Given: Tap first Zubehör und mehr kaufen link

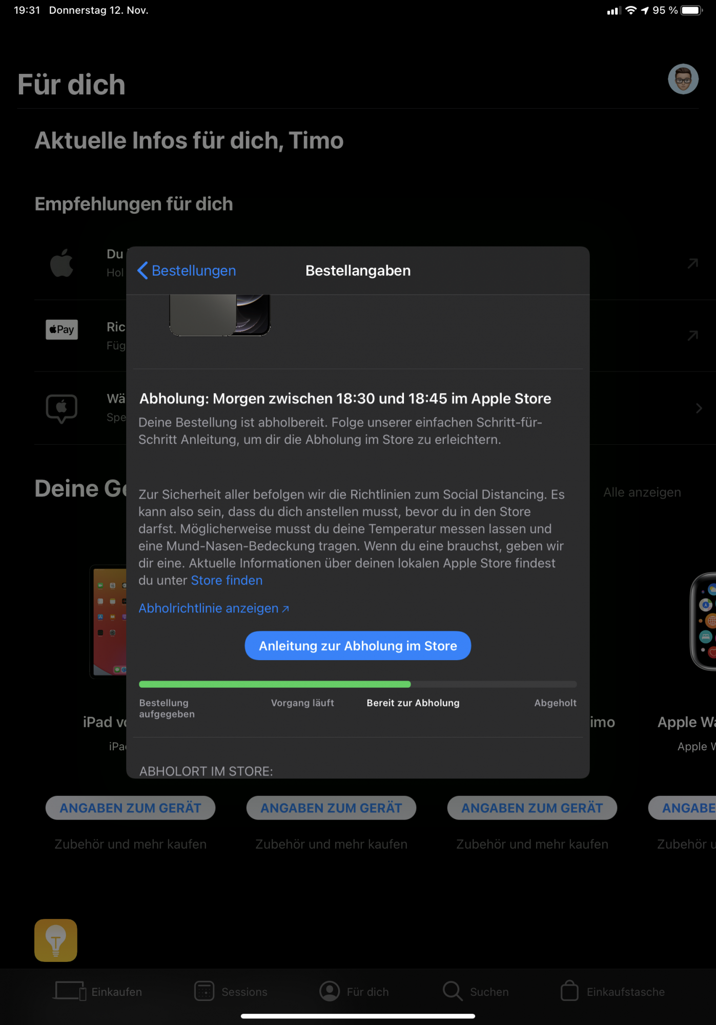Looking at the screenshot, I should (130, 844).
